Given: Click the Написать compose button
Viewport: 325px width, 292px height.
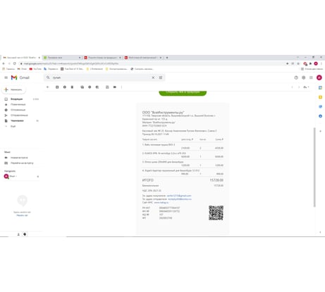Looking at the screenshot, I should (13, 89).
